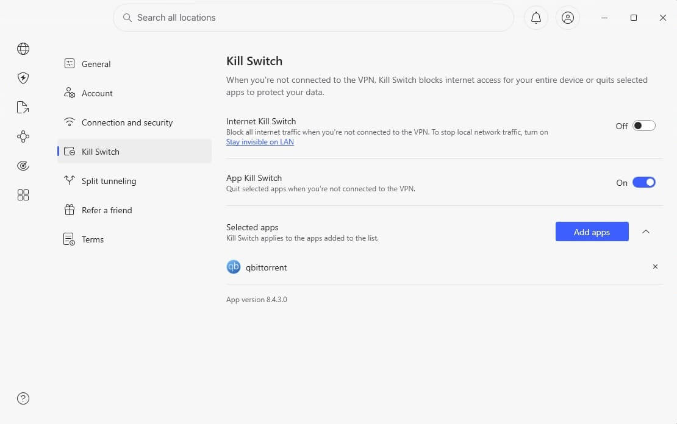Focus the Search all locations field
This screenshot has height=424, width=677.
pos(313,18)
